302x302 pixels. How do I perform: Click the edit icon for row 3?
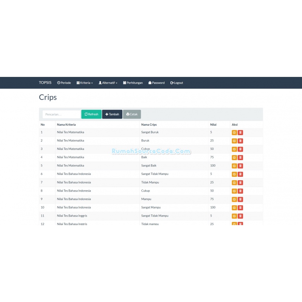pos(234,149)
